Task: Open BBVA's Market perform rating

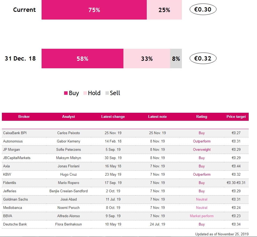Action: point(202,216)
